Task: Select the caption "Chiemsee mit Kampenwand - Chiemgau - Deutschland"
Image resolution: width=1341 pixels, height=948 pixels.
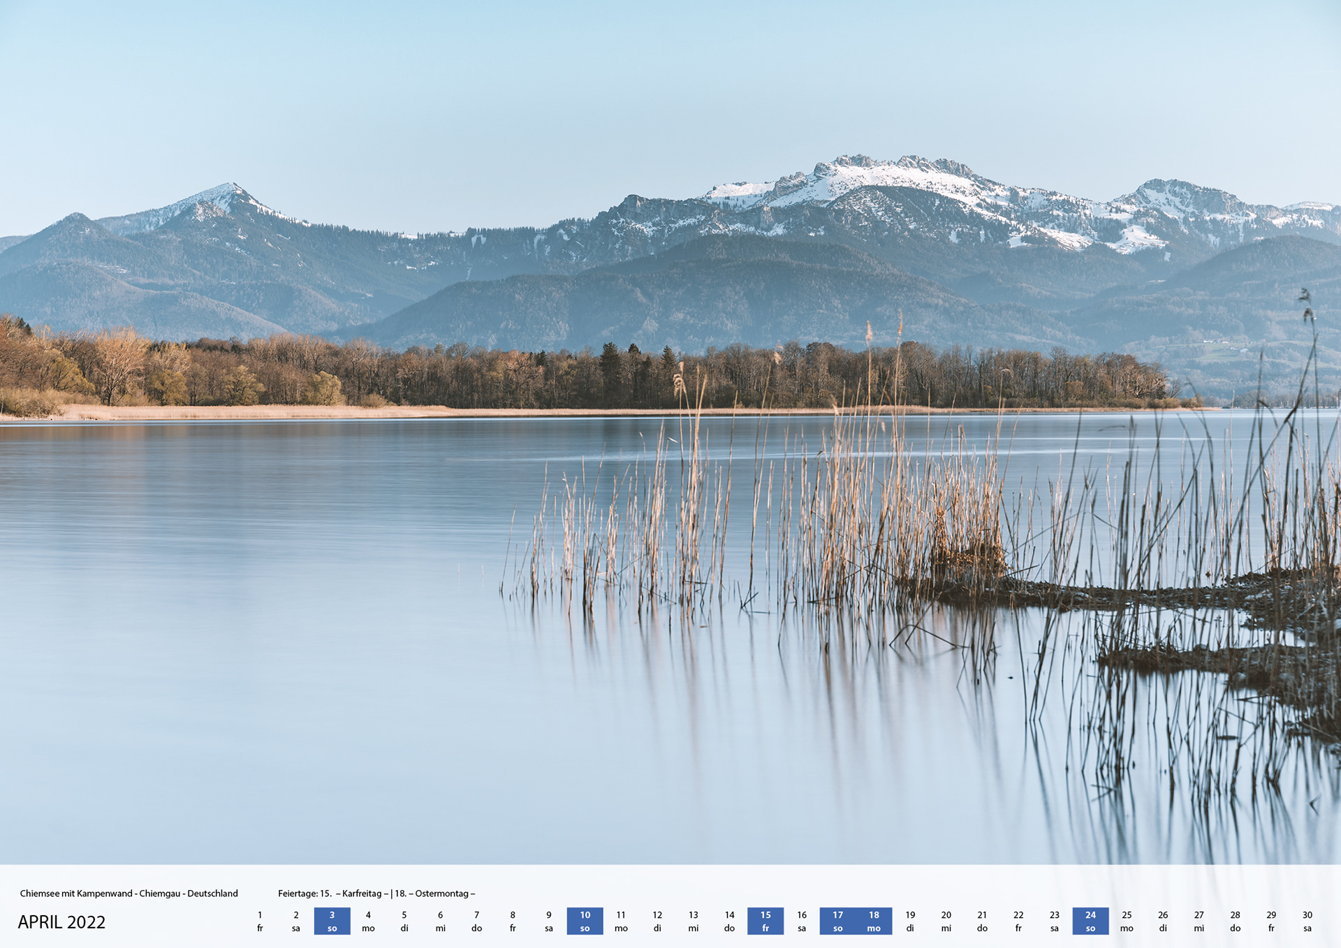Action: (129, 894)
